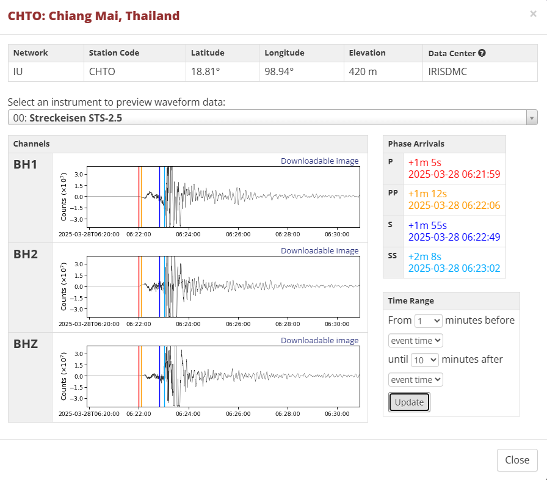
Task: Click the Close button
Action: tap(516, 460)
